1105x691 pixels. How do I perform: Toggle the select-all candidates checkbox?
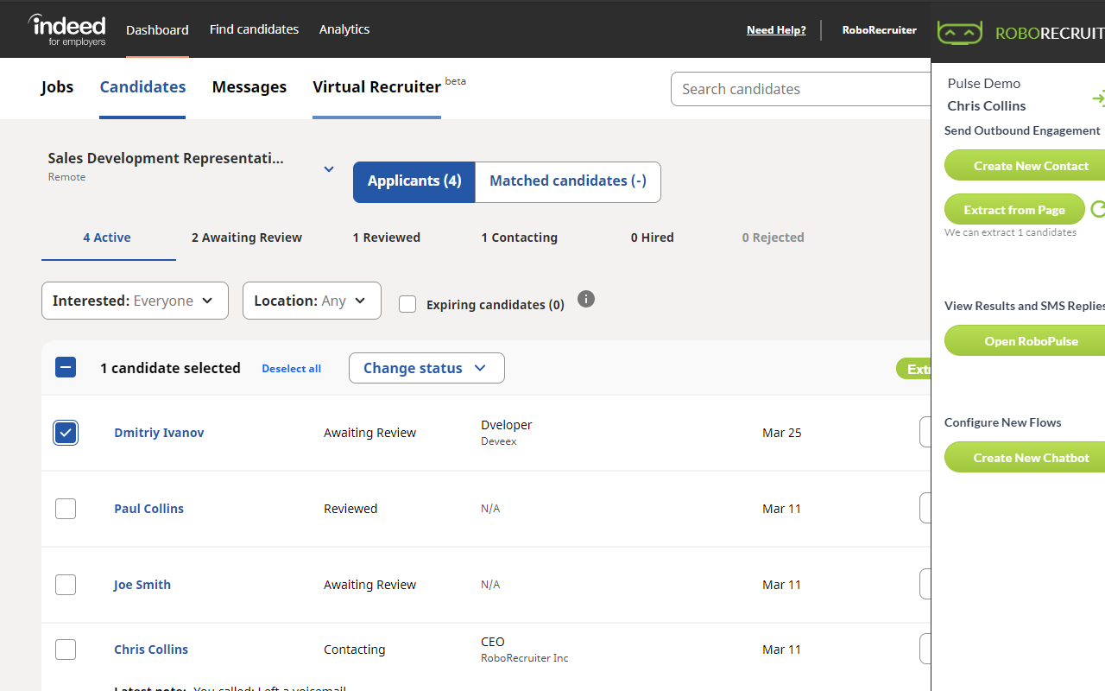[66, 367]
